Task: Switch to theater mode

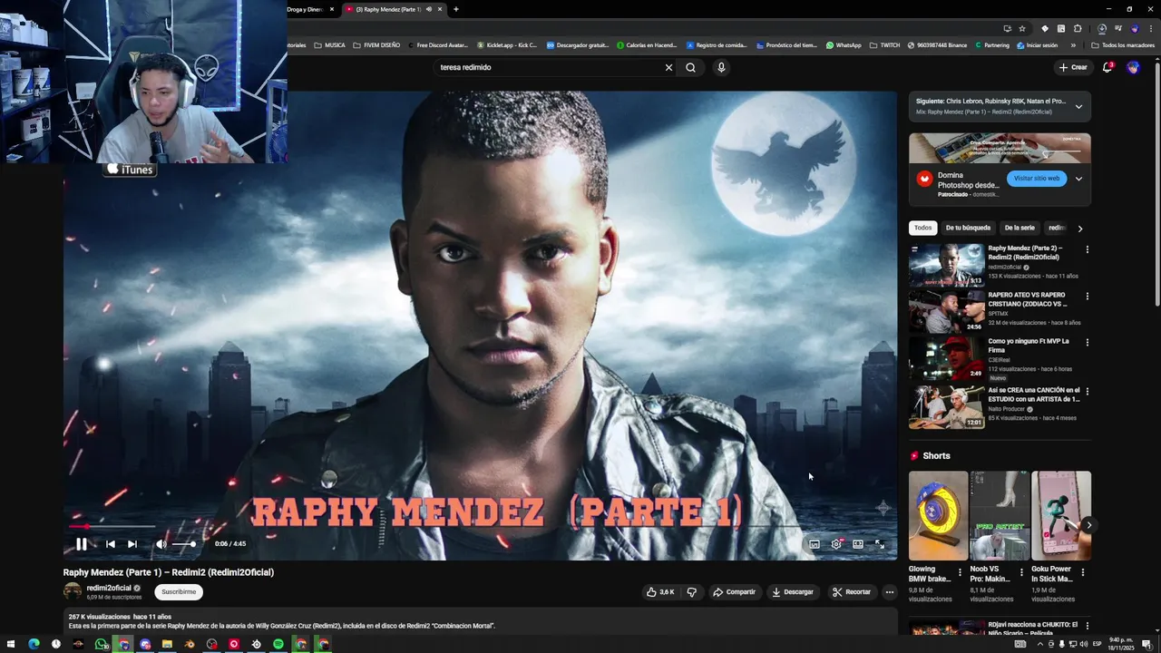Action: [858, 544]
